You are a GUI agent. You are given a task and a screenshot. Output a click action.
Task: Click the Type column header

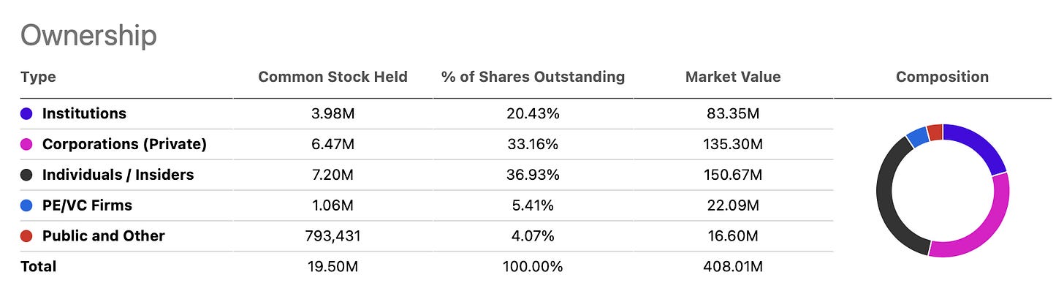(38, 77)
